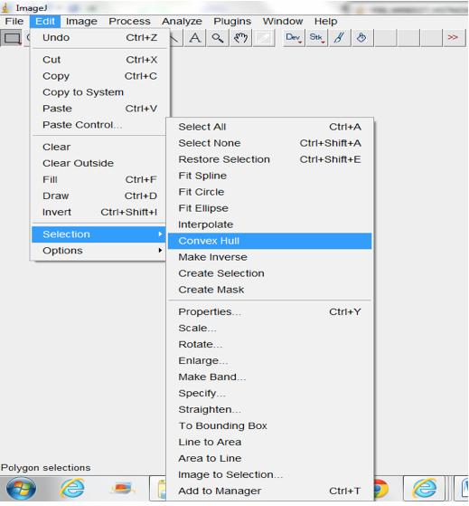The height and width of the screenshot is (506, 469).
Task: Click Restore Selection
Action: click(269, 159)
